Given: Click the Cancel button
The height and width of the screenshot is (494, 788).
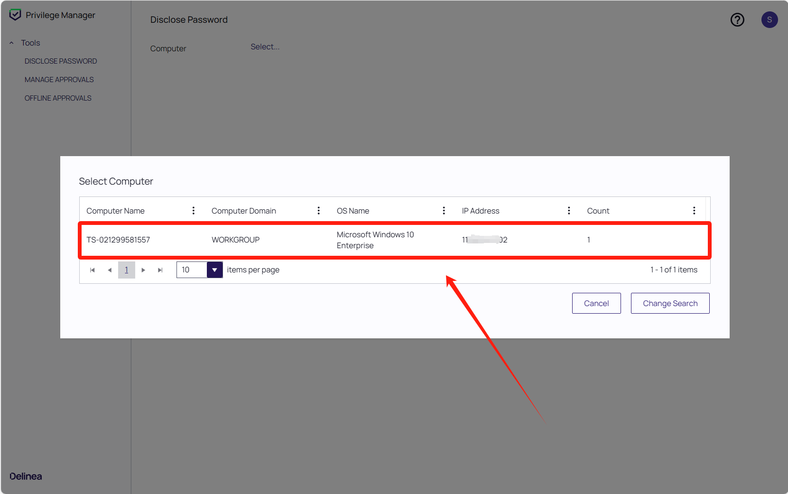Looking at the screenshot, I should [x=596, y=303].
